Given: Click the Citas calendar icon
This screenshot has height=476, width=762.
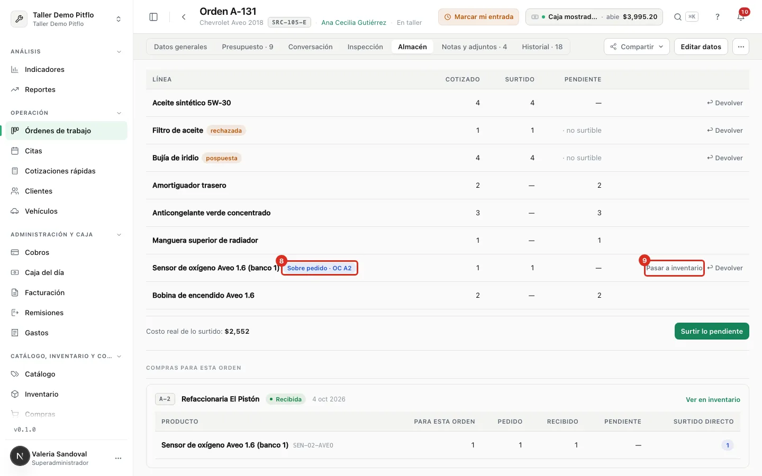Looking at the screenshot, I should [15, 151].
